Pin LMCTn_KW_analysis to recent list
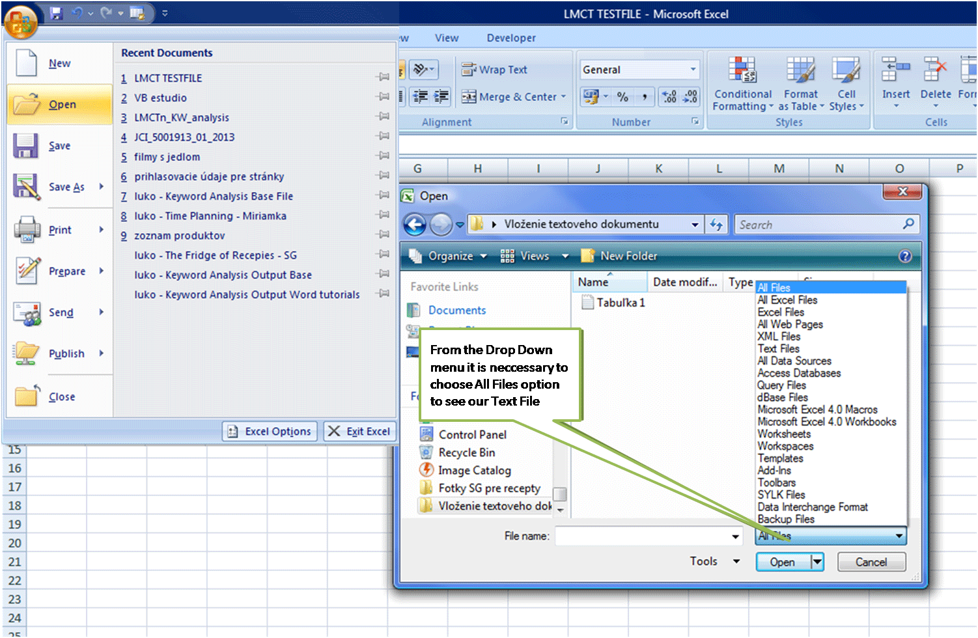The image size is (978, 638). coord(384,117)
